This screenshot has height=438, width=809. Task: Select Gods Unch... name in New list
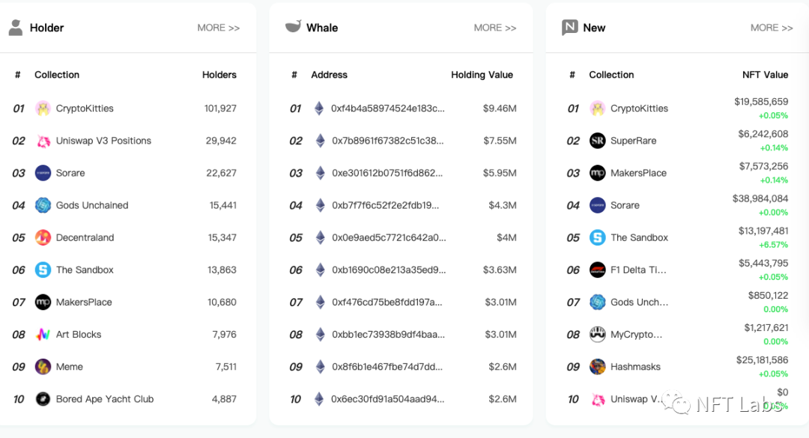(x=639, y=302)
